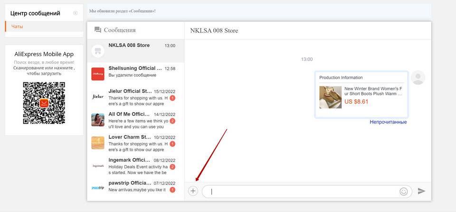Click the plus attachment button in chat
The width and height of the screenshot is (456, 212).
click(193, 191)
